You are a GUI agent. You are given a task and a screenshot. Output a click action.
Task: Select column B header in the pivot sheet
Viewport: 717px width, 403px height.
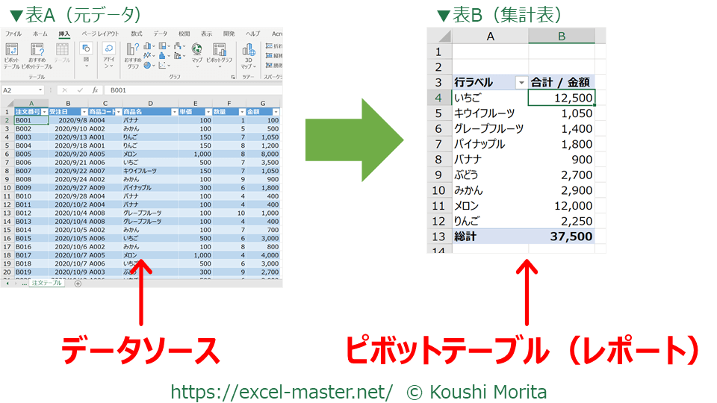(x=562, y=36)
